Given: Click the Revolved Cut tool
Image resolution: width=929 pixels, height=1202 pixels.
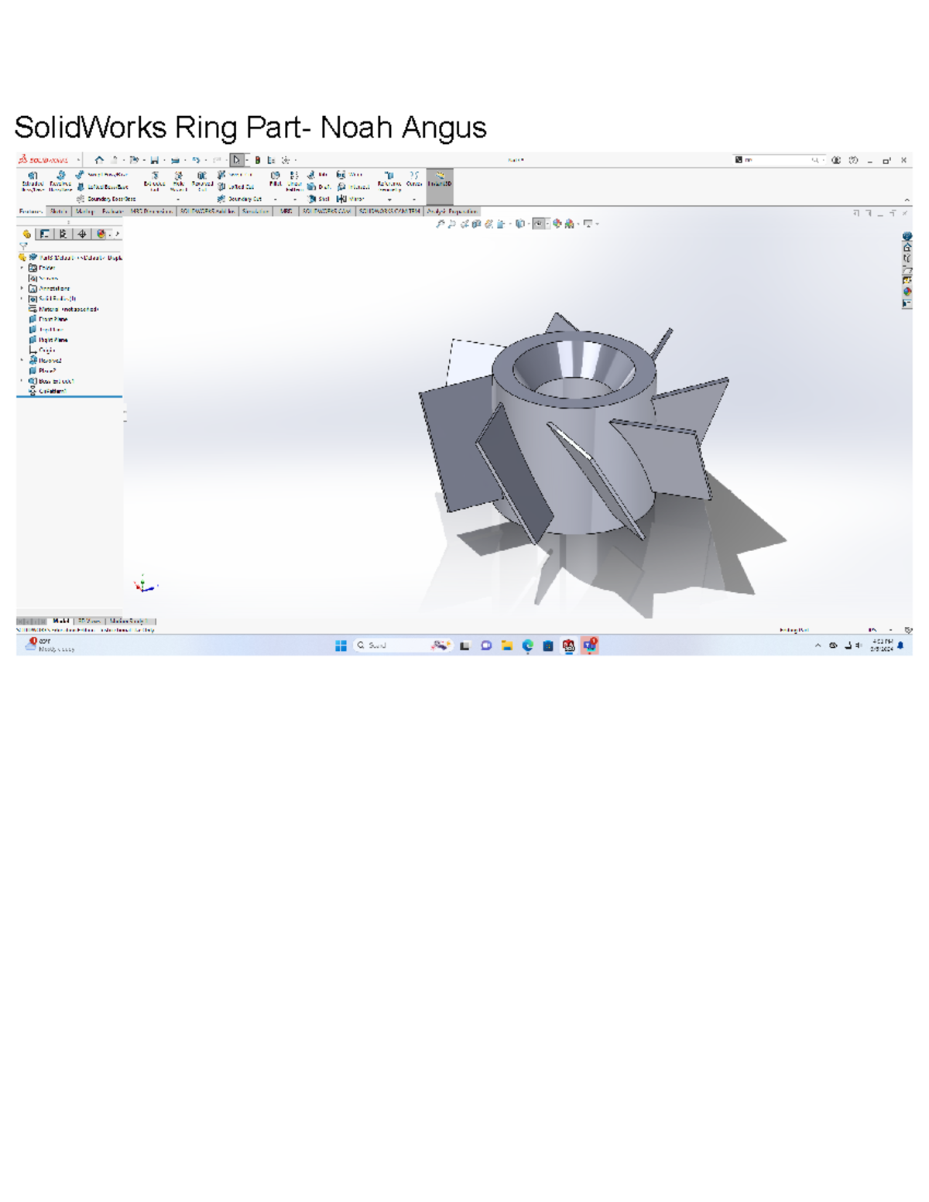Looking at the screenshot, I should [202, 180].
